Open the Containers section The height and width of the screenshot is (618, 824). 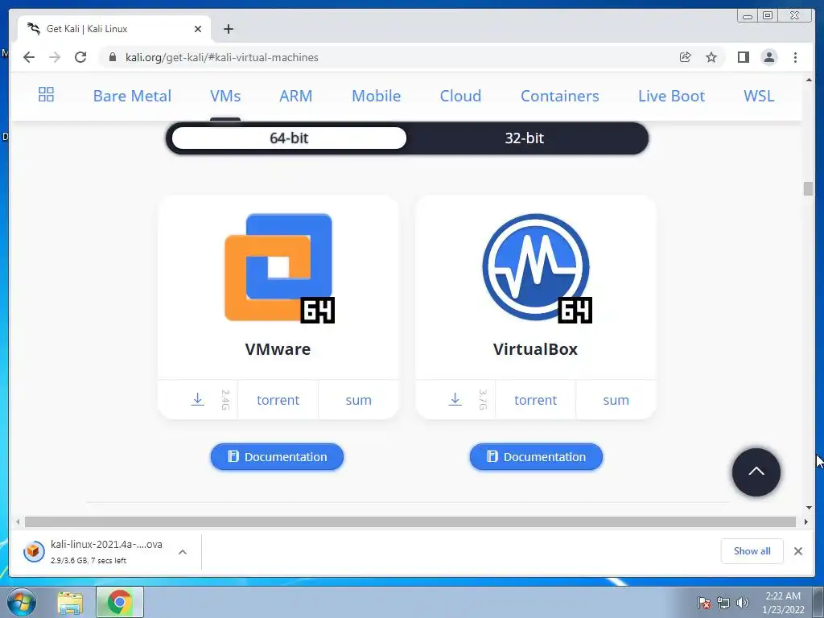coord(560,96)
